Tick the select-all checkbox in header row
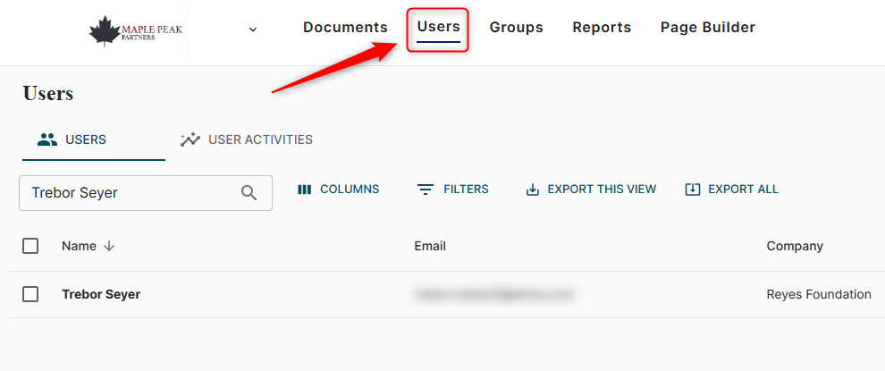The height and width of the screenshot is (371, 885). (30, 246)
